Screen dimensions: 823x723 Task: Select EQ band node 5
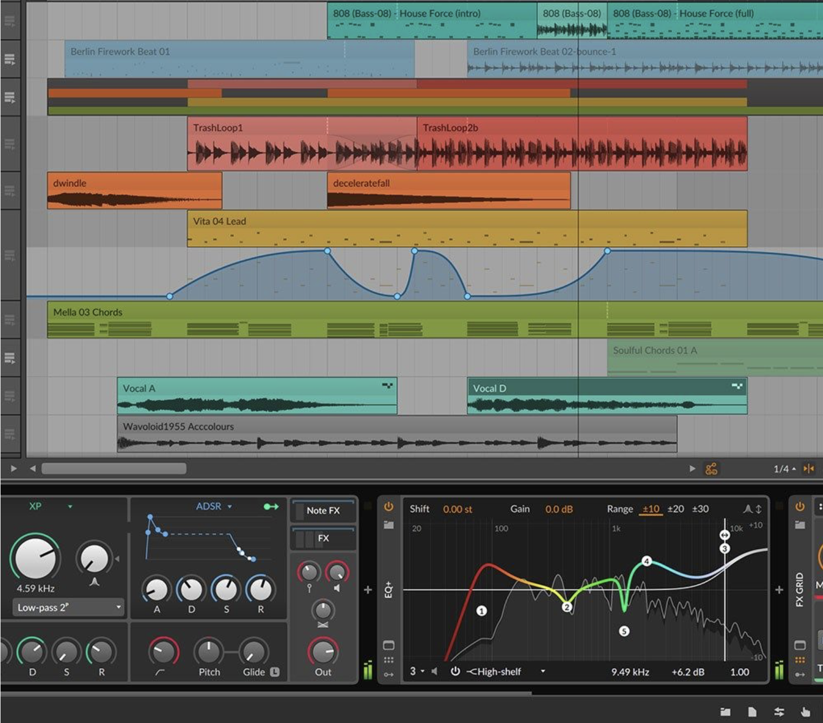click(624, 631)
